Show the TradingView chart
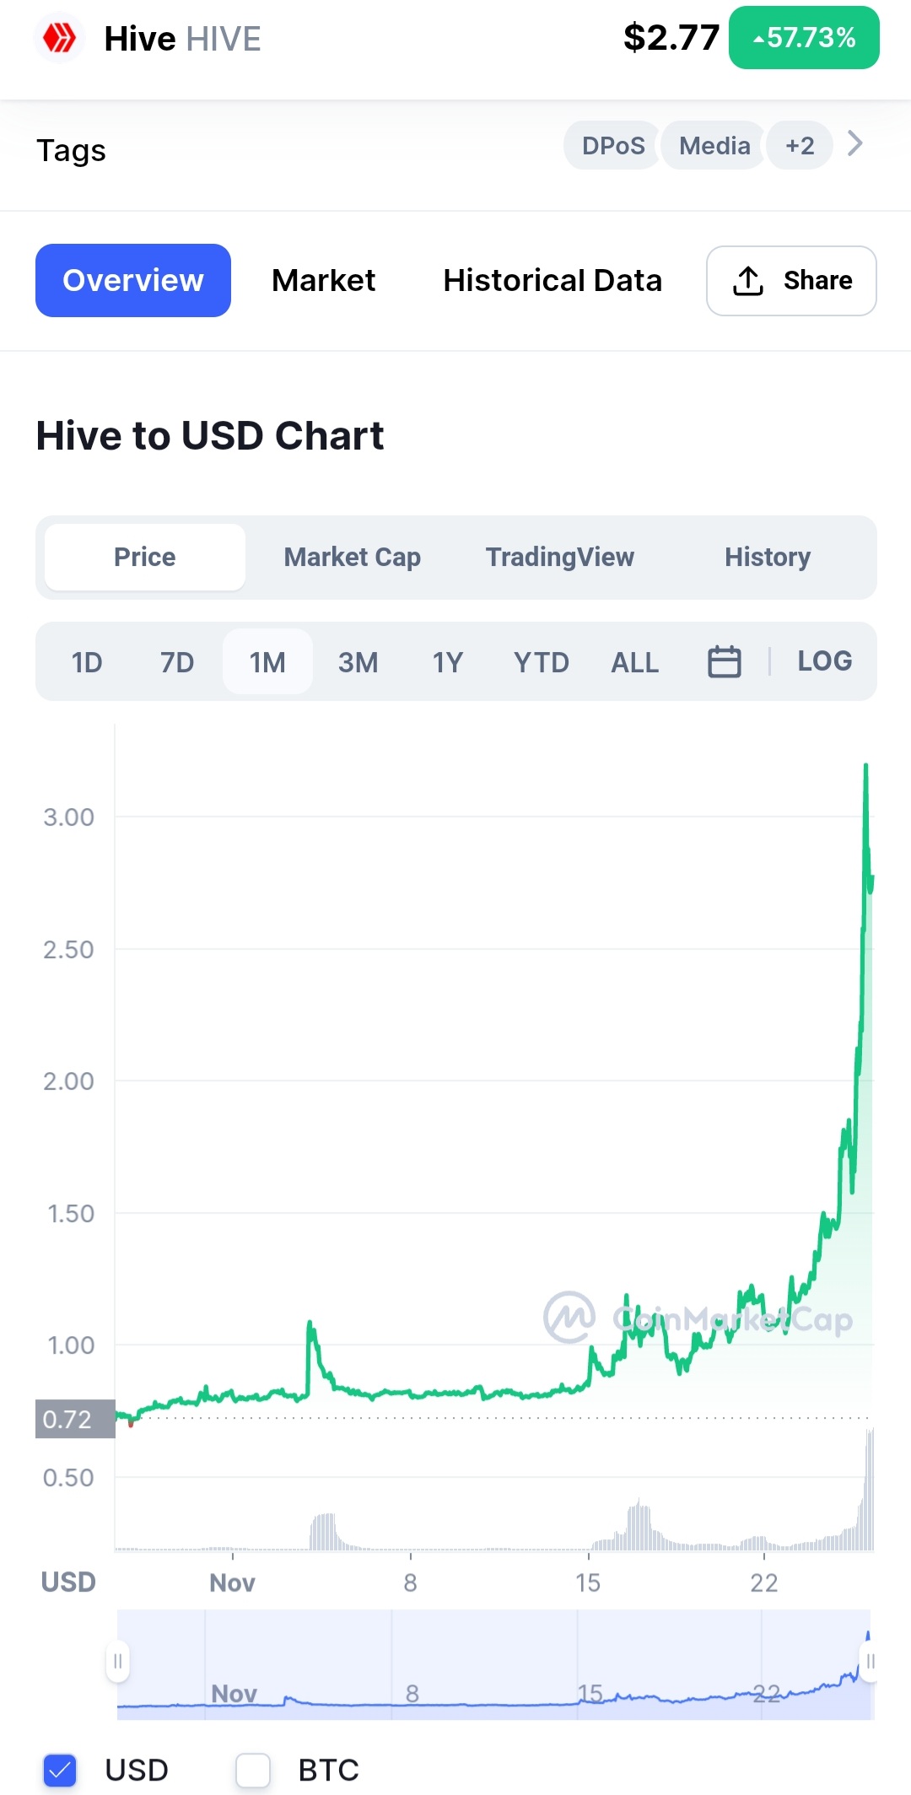 click(559, 557)
